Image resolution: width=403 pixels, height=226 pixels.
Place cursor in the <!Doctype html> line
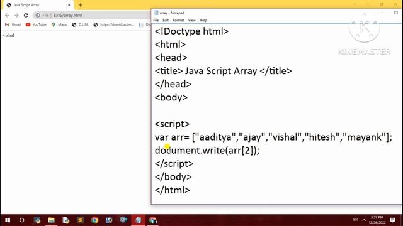[x=191, y=31]
